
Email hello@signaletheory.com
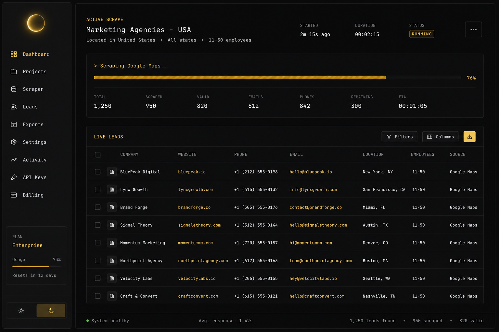[318, 225]
